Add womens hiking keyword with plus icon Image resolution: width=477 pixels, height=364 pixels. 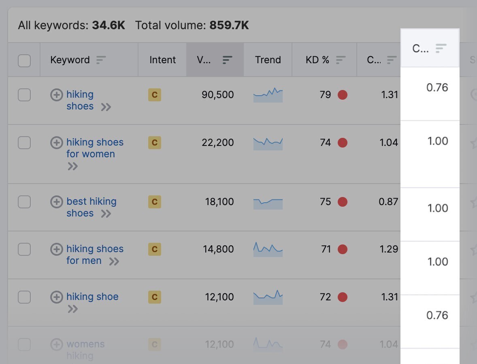click(x=57, y=345)
